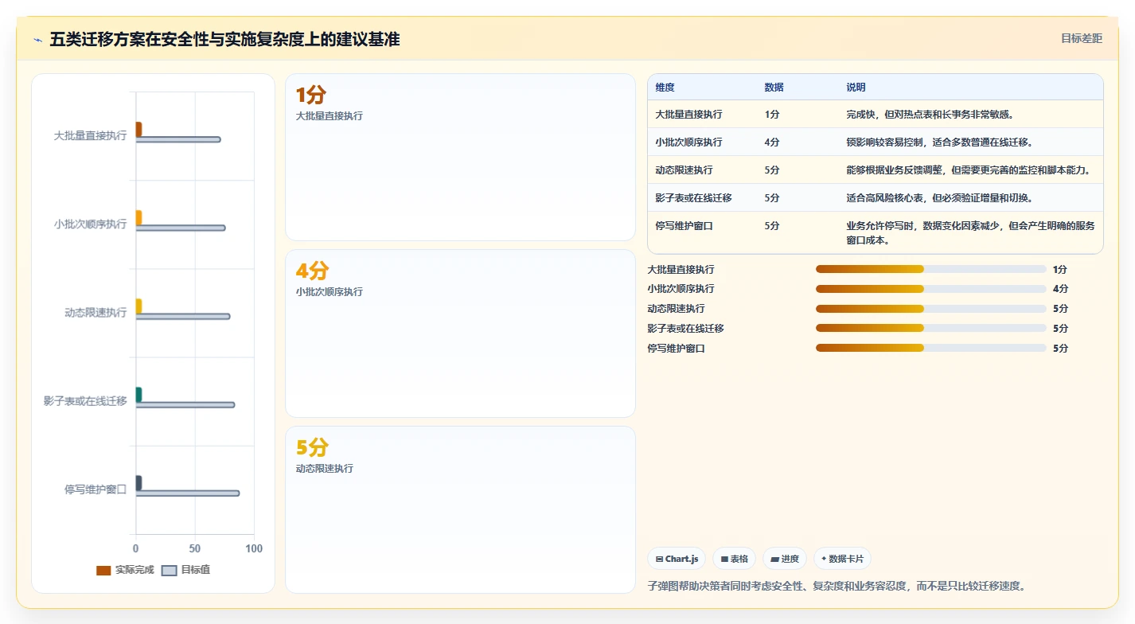
Task: Click the 大批量直接执行 progress bar
Action: [930, 269]
